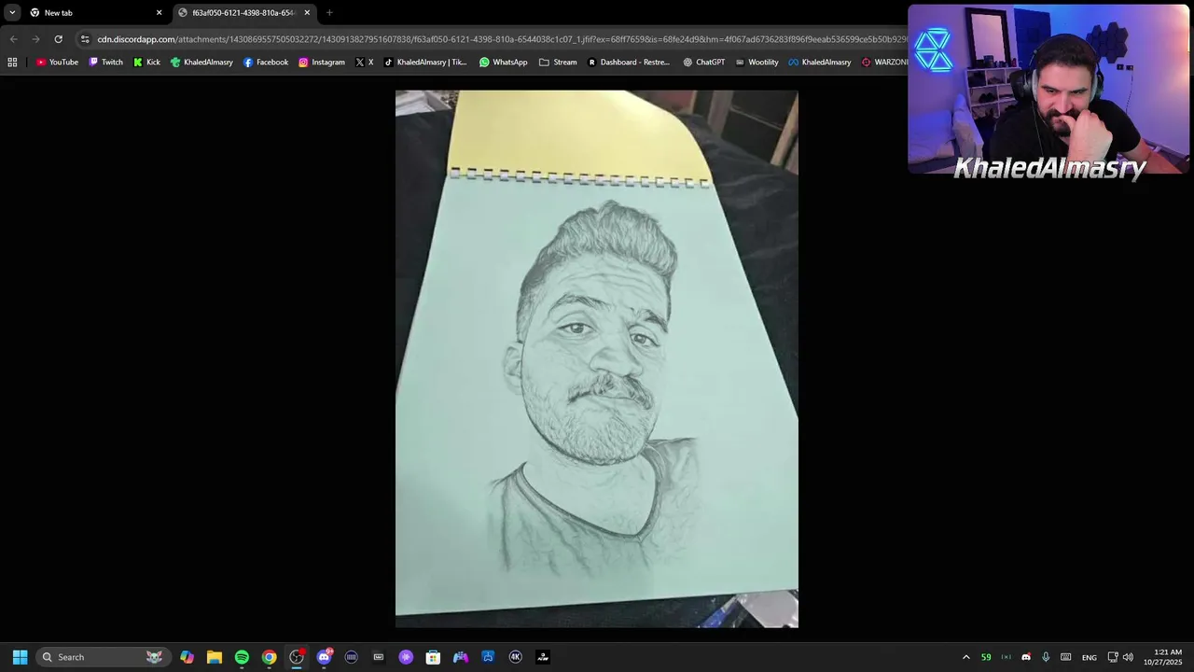Open the 4K Downloader taskbar icon
Viewport: 1194px width, 672px height.
(515, 657)
